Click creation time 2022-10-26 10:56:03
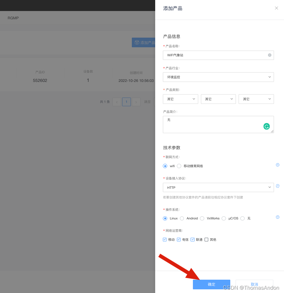Screen dimensions: 284x293 [136, 81]
